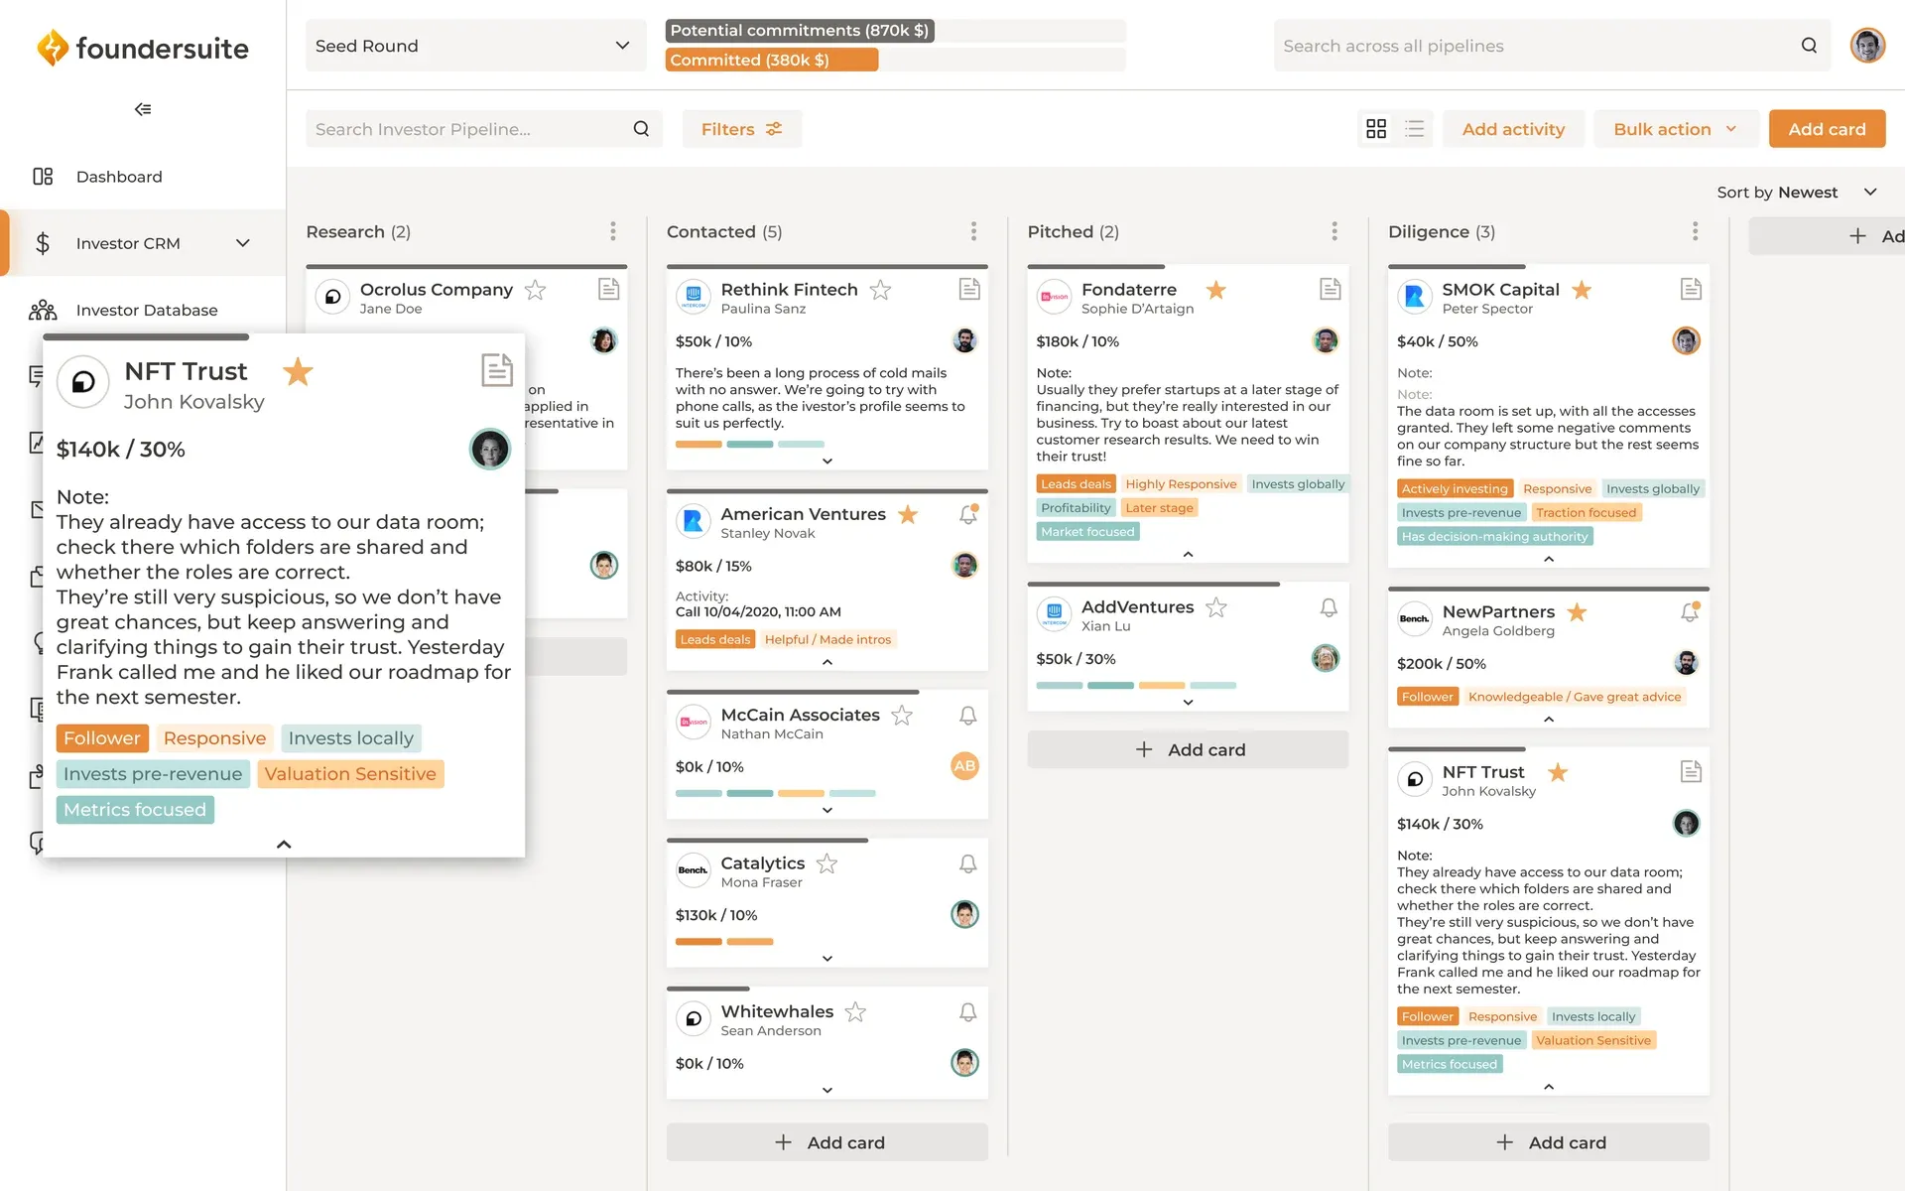
Task: Open Contacted column three-dot menu
Action: 973,231
